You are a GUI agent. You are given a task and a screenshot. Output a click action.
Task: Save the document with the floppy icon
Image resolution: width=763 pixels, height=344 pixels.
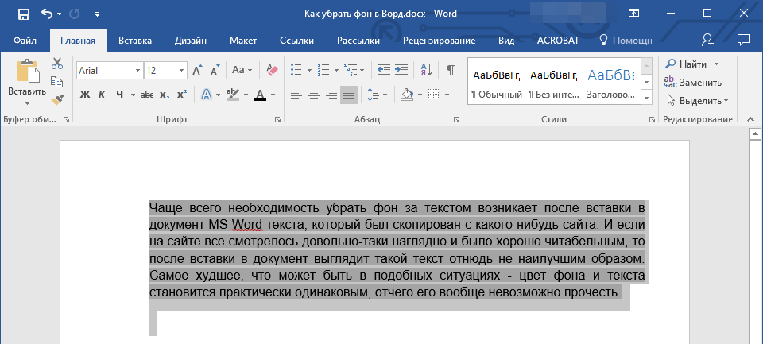tap(23, 14)
